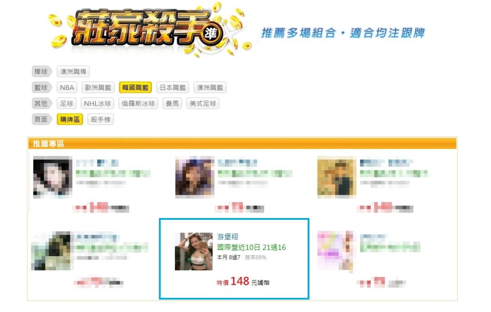Open NHL冰球 category
491x312 pixels.
97,104
